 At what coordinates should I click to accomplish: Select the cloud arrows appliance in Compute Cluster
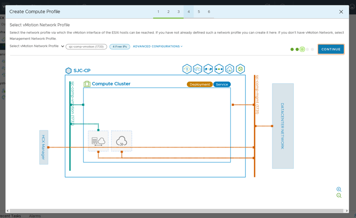(x=122, y=141)
